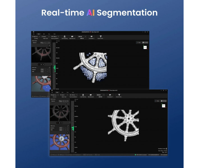Pop out RGB Camera panel in front window
The image size is (199, 168).
pyautogui.click(x=68, y=126)
